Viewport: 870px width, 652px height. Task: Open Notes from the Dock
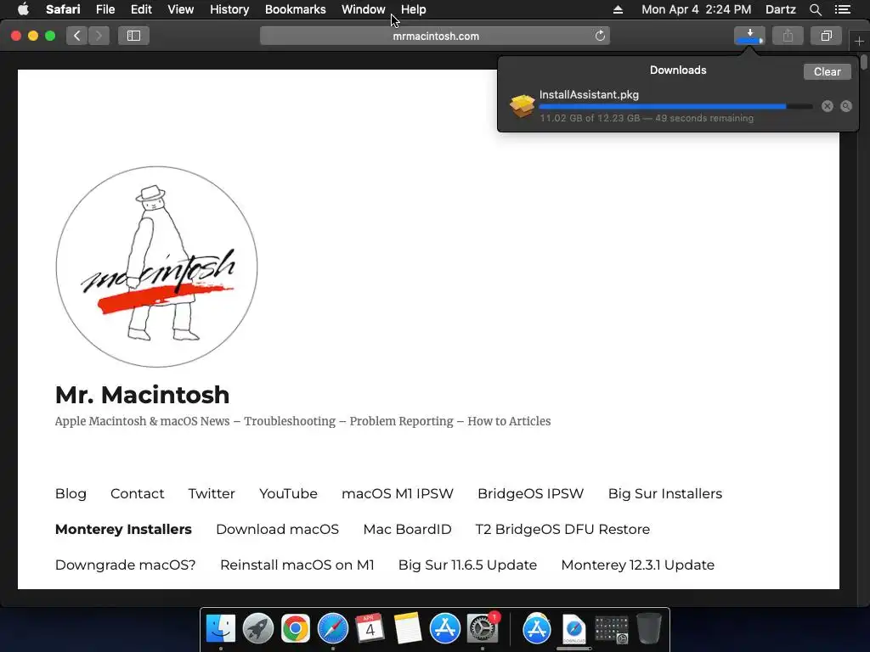click(407, 629)
